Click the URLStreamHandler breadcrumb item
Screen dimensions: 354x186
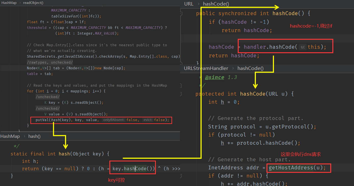tap(206, 68)
